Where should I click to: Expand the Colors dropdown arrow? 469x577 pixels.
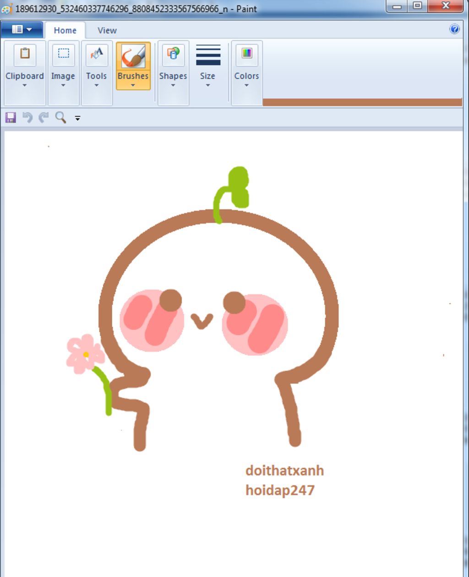click(x=246, y=85)
